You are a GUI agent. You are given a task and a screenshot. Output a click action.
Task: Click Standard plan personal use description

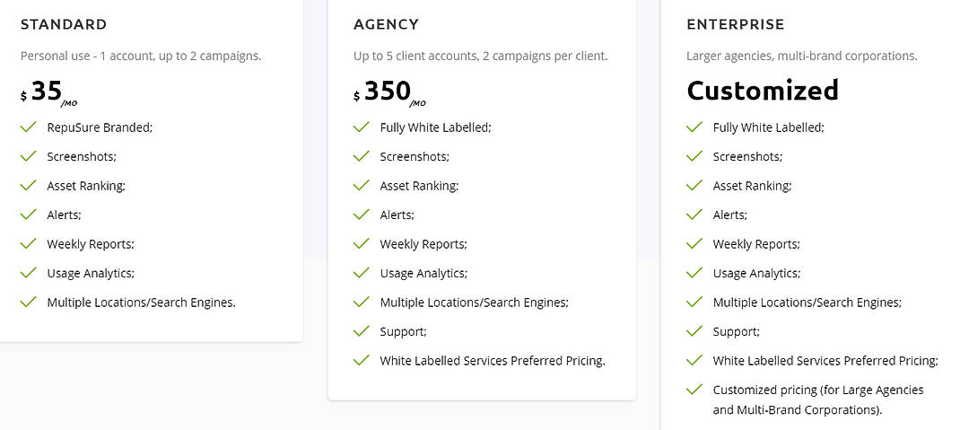pyautogui.click(x=141, y=56)
